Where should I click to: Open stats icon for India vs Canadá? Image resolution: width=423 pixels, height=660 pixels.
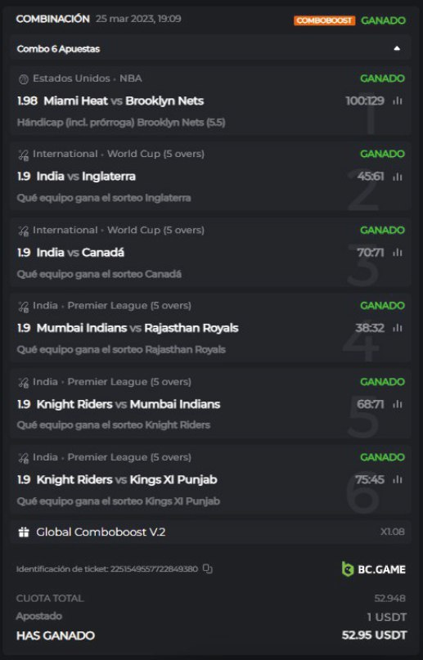point(398,253)
